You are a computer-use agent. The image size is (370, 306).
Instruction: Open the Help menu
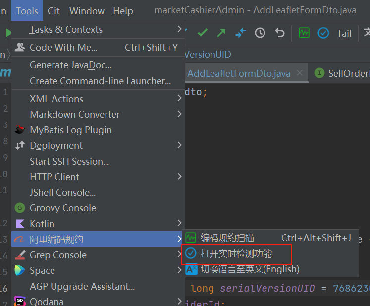click(123, 11)
